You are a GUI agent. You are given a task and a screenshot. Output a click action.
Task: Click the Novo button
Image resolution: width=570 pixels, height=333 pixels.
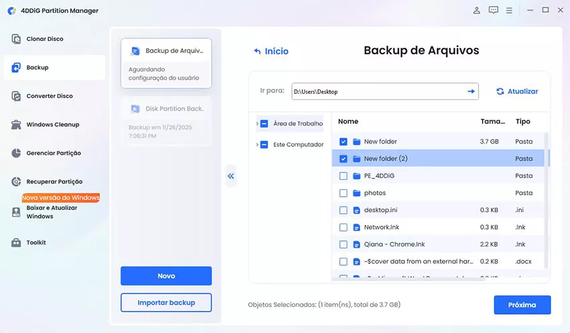coord(166,276)
